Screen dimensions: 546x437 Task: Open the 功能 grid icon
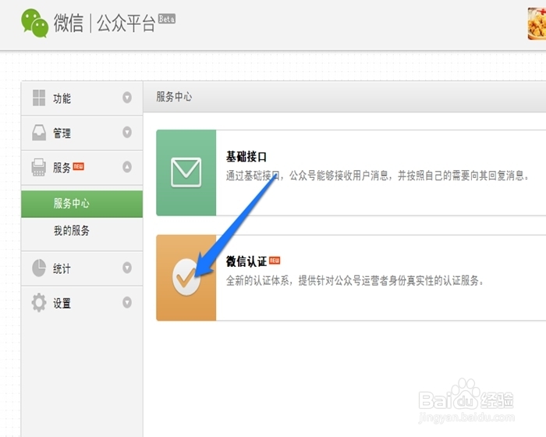[x=39, y=98]
